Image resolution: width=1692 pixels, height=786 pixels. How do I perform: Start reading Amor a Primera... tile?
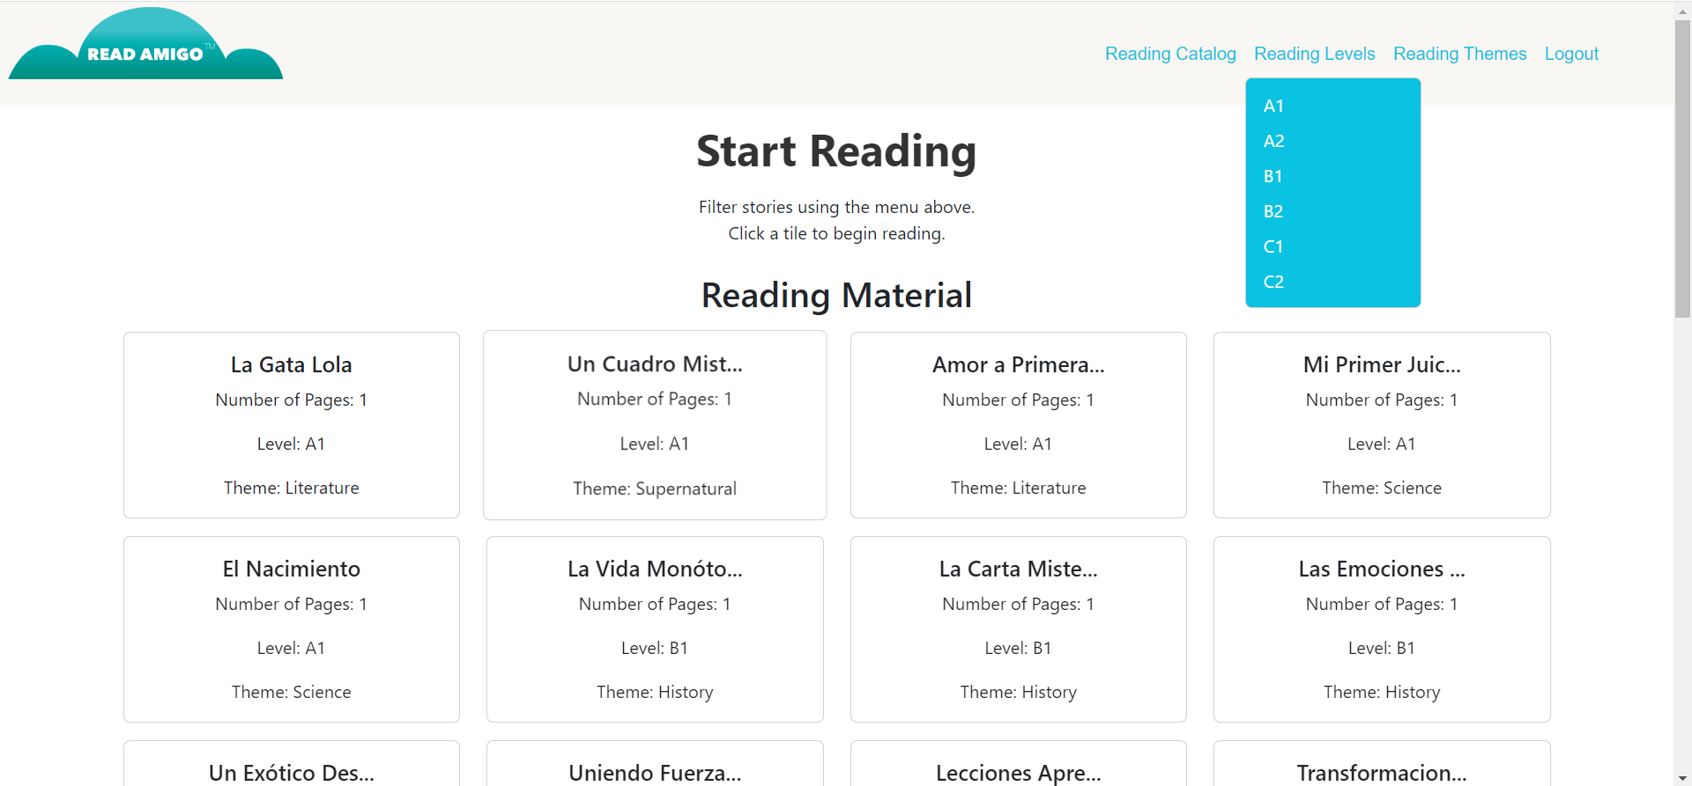[x=1018, y=425]
